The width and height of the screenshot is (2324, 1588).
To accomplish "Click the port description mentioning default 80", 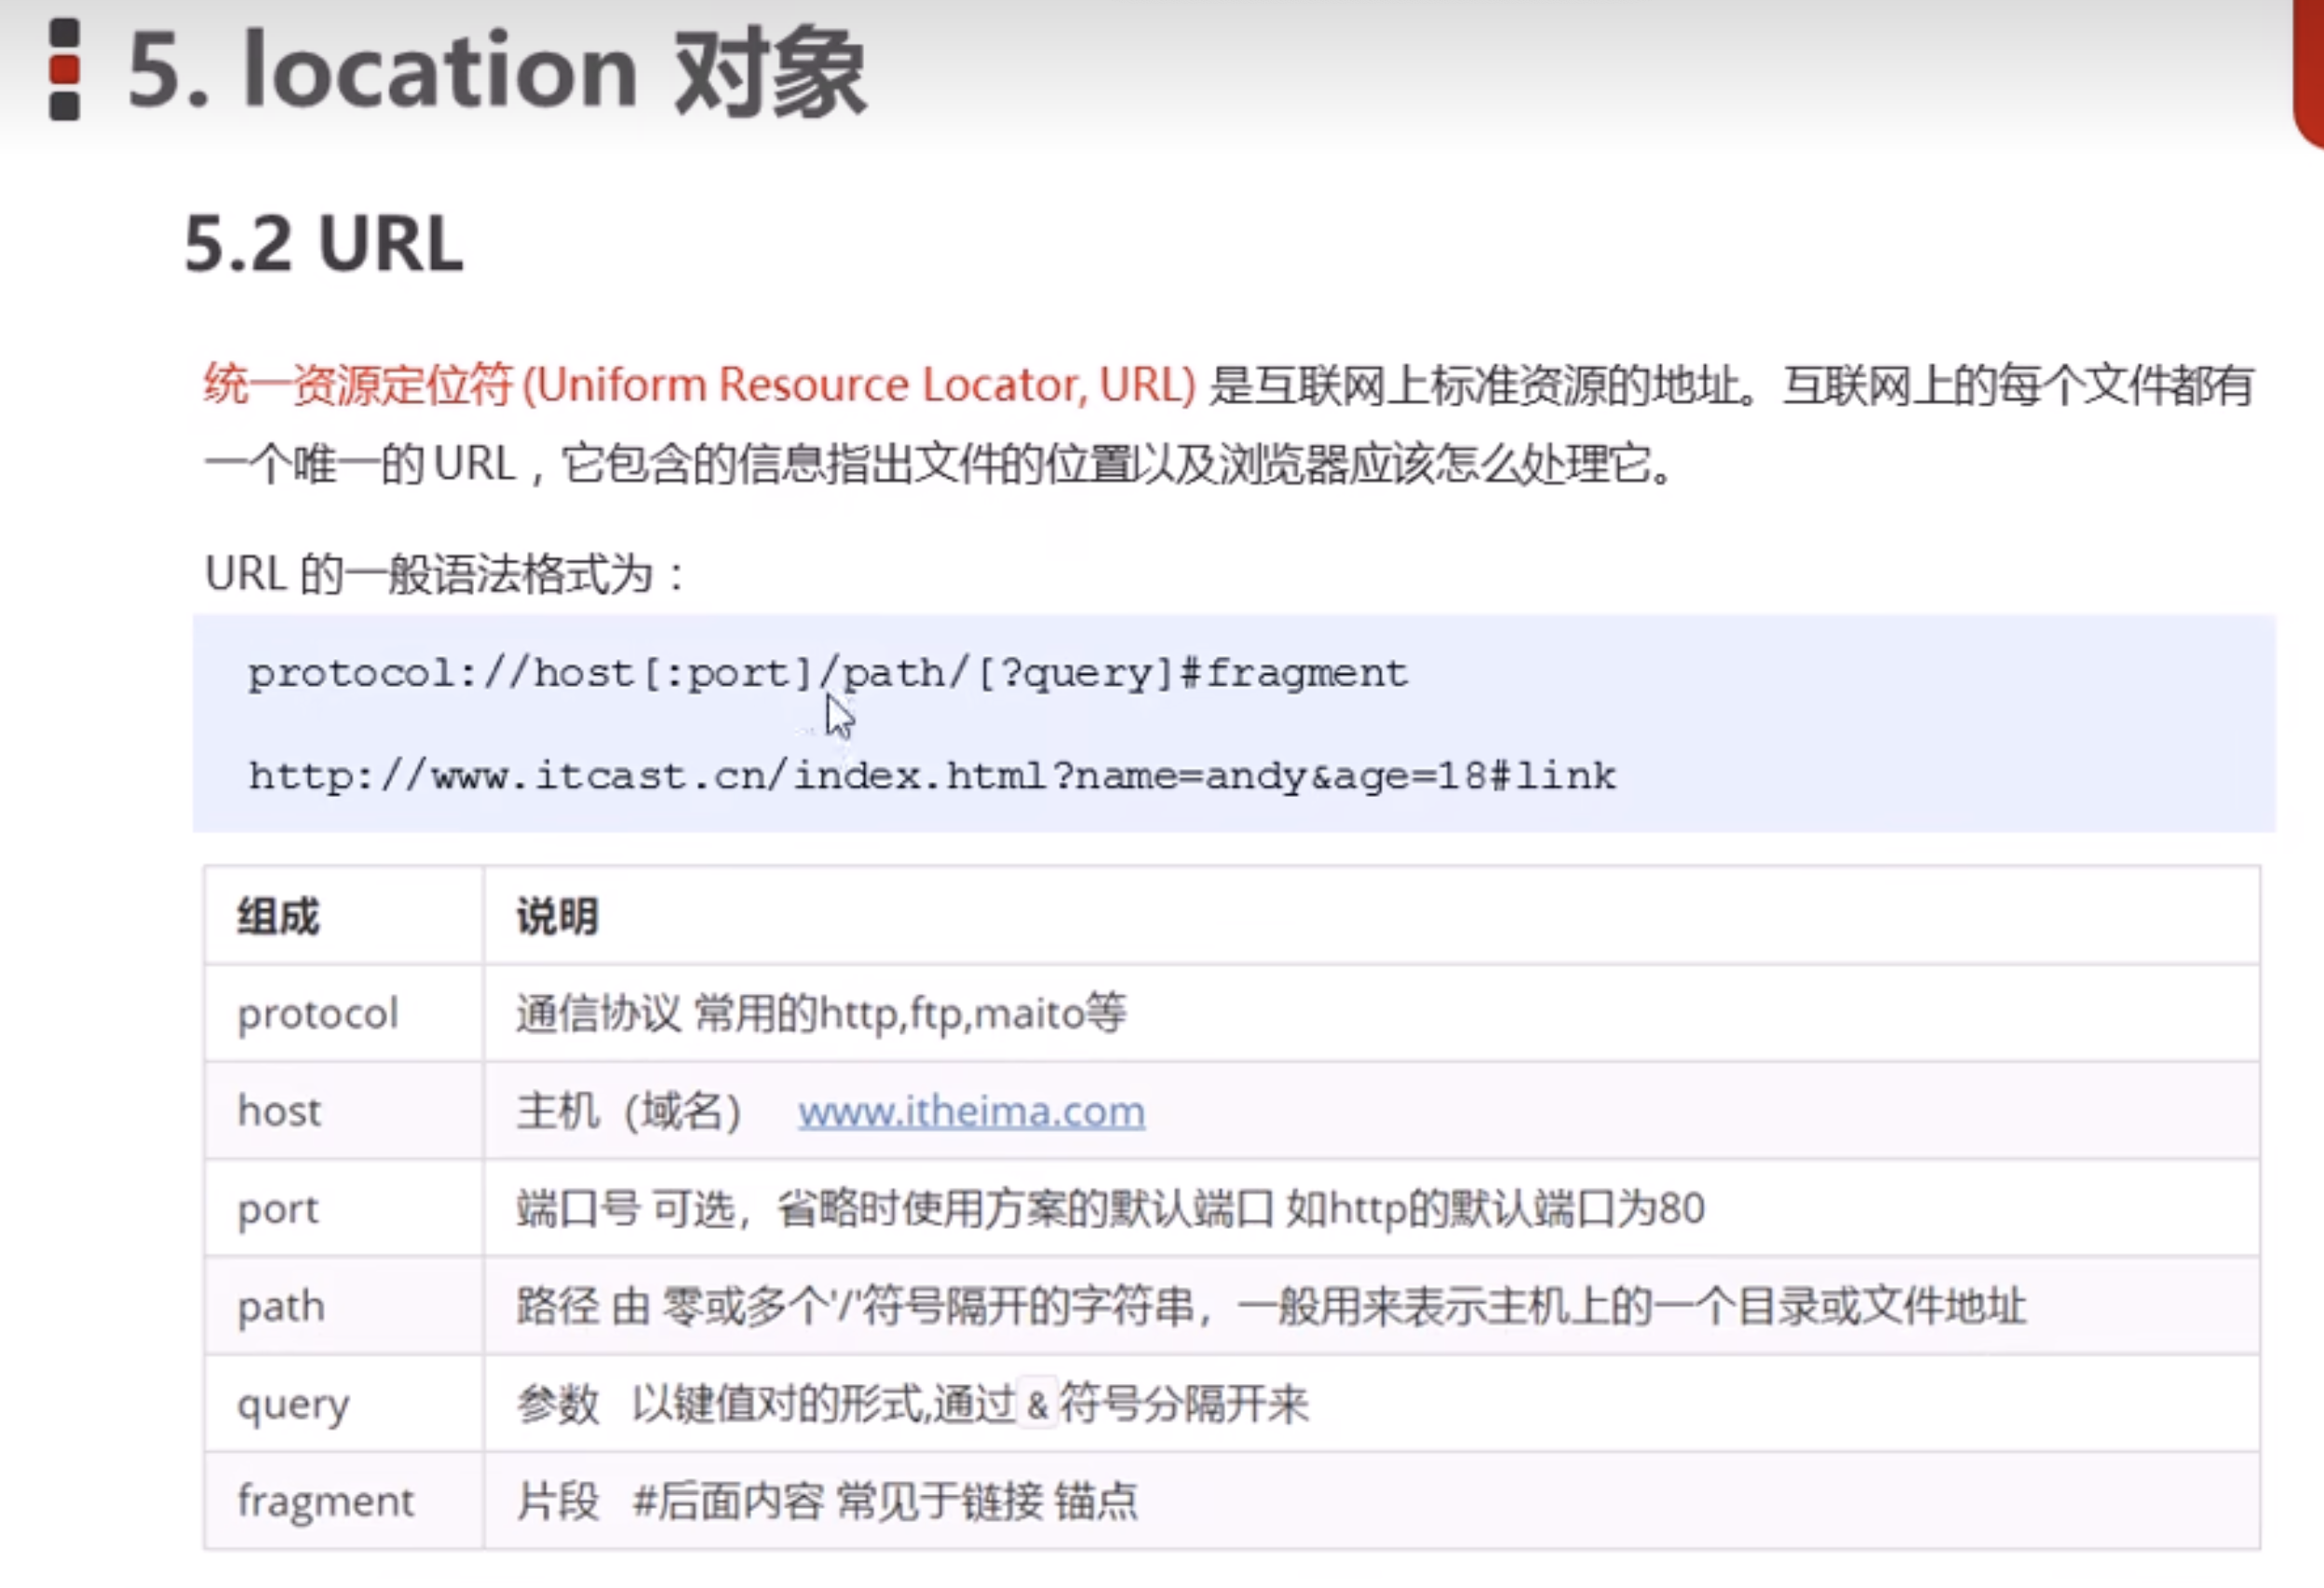I will coord(1110,1209).
